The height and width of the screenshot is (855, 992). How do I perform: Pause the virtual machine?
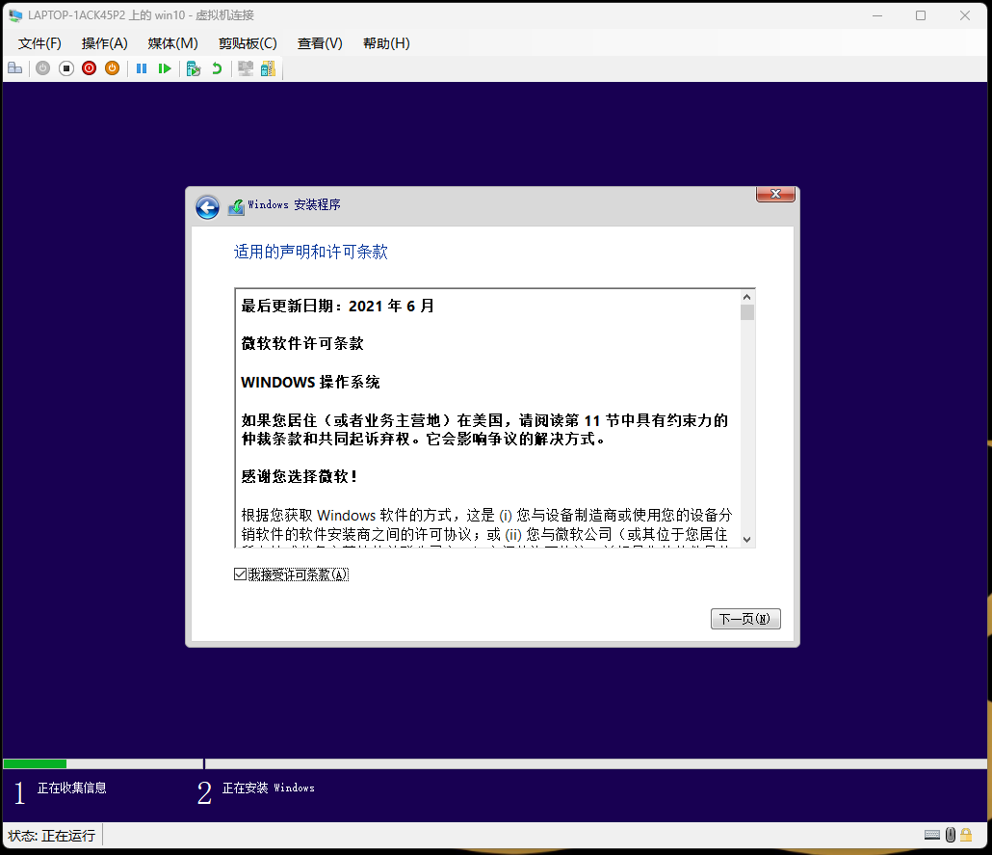(x=142, y=68)
